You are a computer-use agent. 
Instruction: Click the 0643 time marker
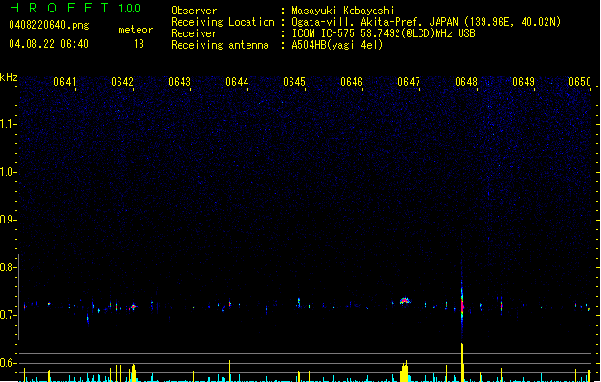(180, 82)
